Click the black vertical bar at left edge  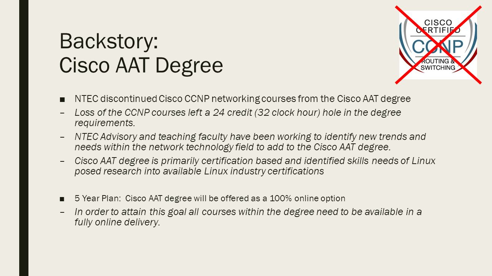[24, 138]
